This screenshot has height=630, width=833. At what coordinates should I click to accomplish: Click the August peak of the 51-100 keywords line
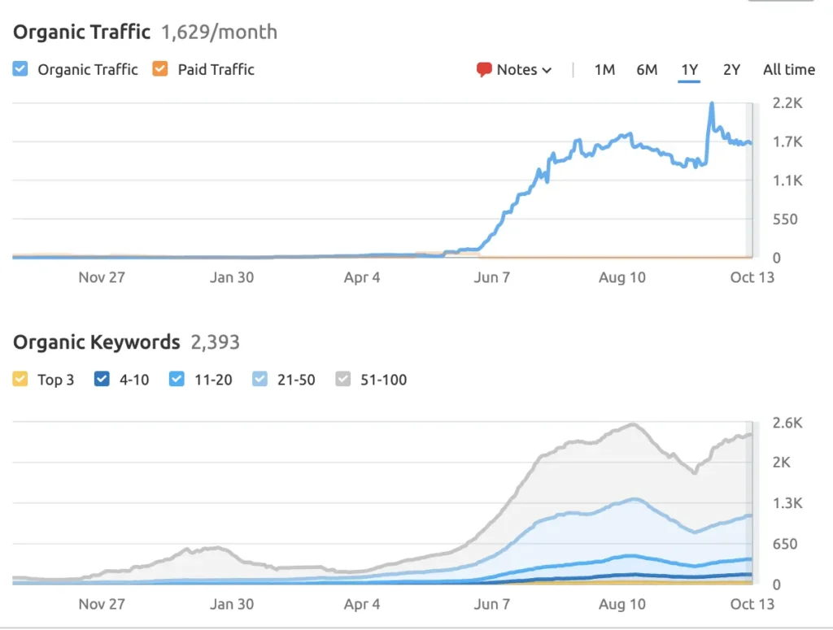tap(632, 424)
